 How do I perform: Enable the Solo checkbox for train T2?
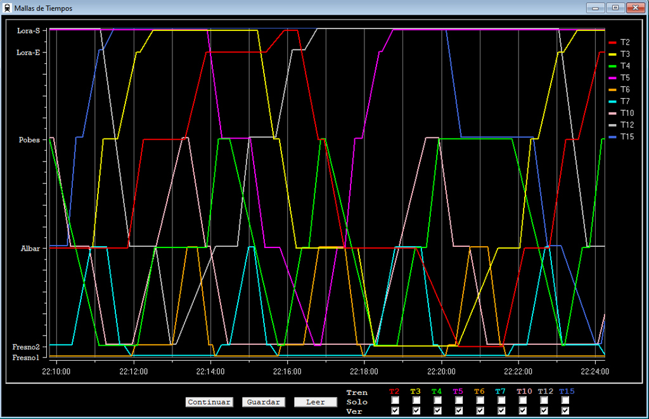pos(395,401)
